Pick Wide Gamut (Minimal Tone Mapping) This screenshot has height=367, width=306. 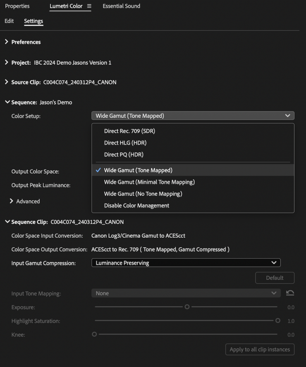(149, 182)
